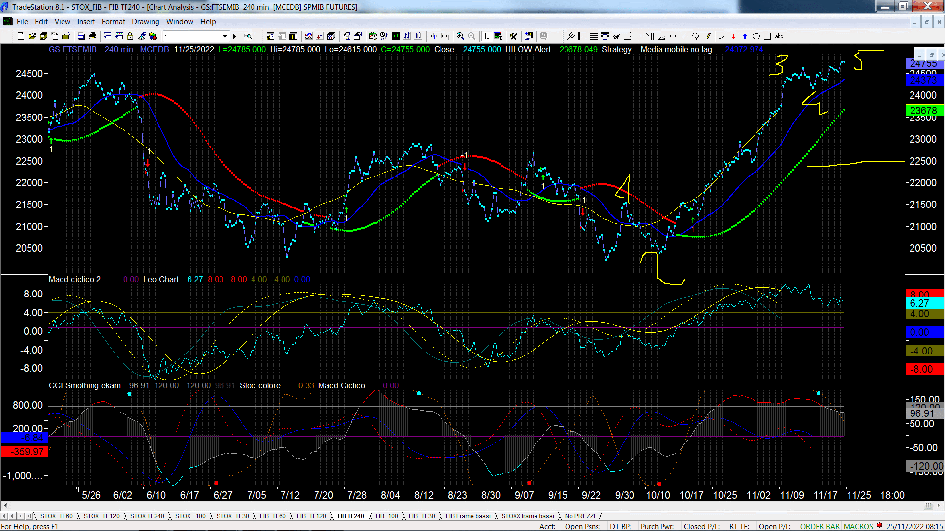The height and width of the screenshot is (531, 945).
Task: Select the blue up arrow tool
Action: tap(745, 36)
